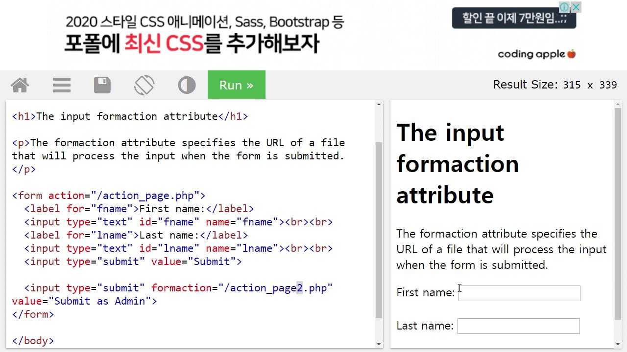Toggle dark theme contrast icon

click(187, 85)
